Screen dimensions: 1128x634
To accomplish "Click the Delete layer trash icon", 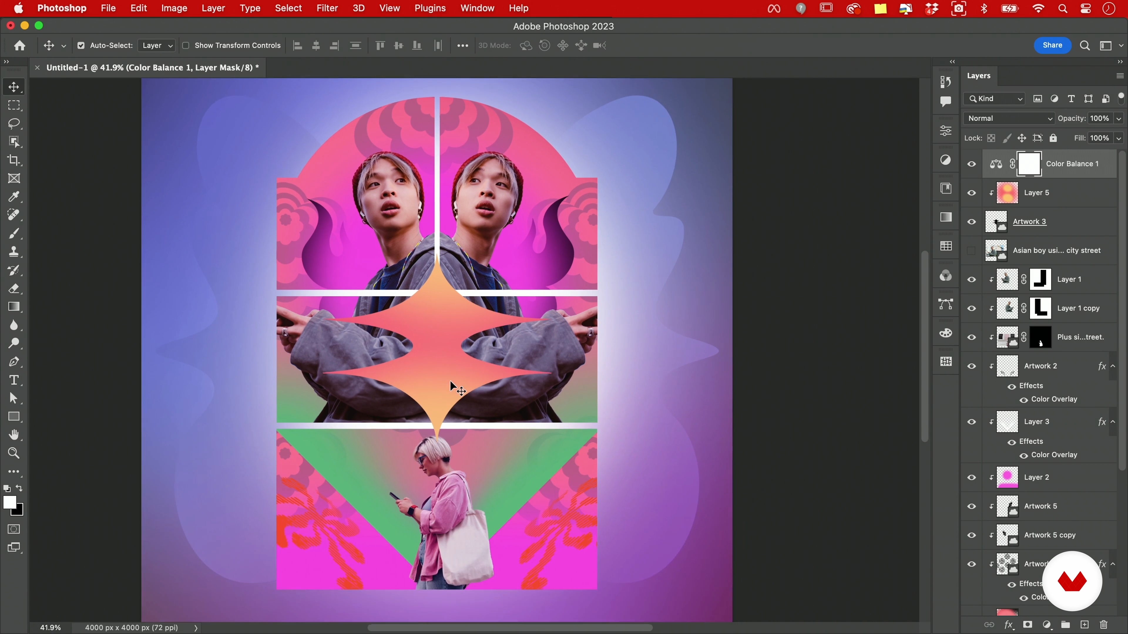I will pos(1104,625).
